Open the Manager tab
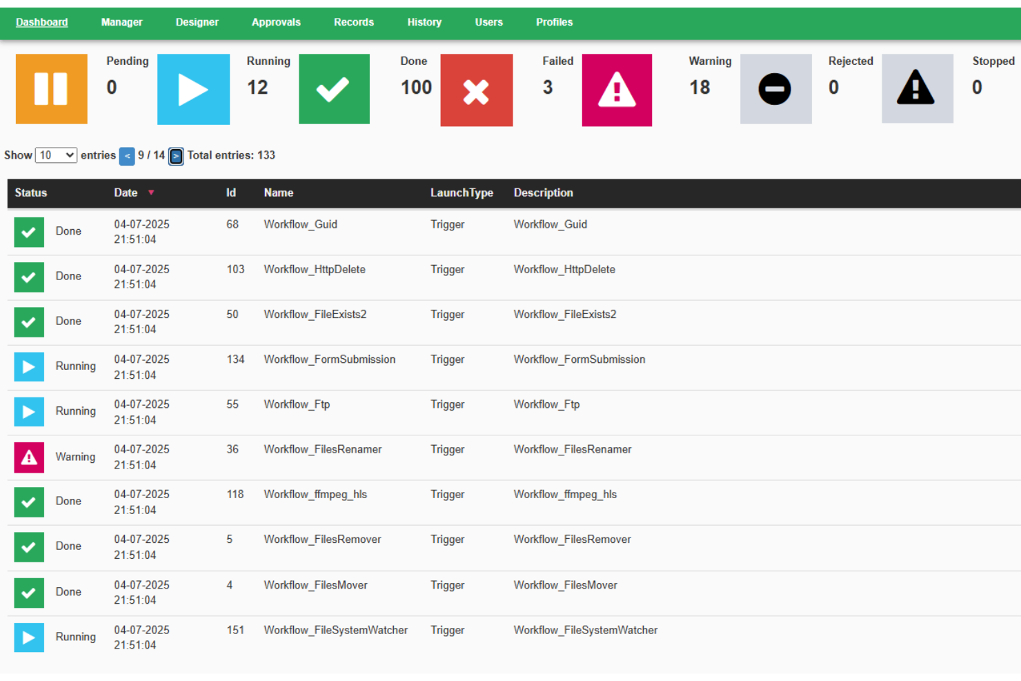 click(x=122, y=22)
